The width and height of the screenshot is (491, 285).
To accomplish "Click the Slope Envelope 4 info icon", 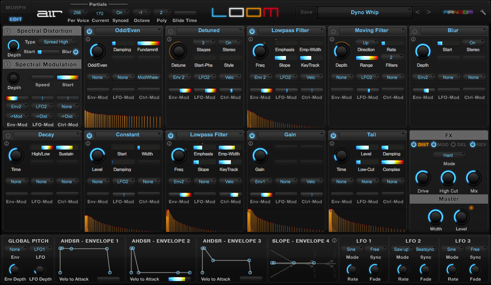I will point(334,241).
